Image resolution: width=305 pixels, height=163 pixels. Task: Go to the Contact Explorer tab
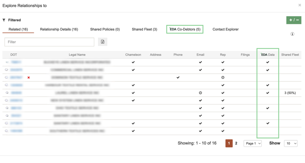pos(225,29)
